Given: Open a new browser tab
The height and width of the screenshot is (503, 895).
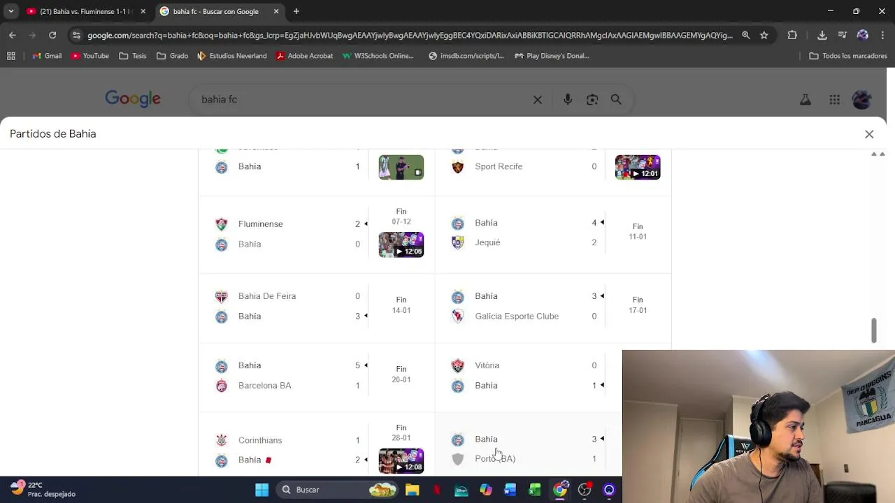Looking at the screenshot, I should 296,11.
